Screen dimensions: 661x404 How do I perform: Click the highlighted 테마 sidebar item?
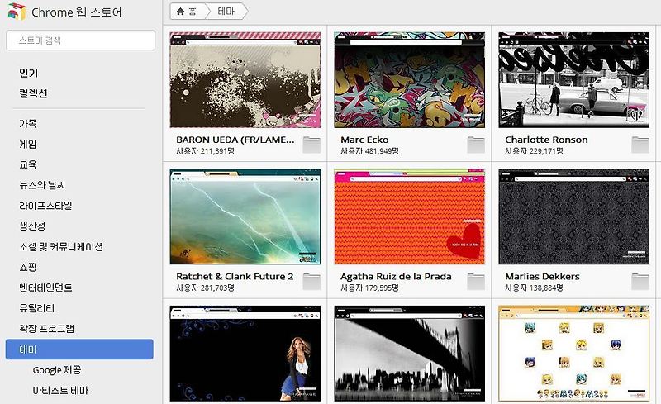tap(79, 349)
